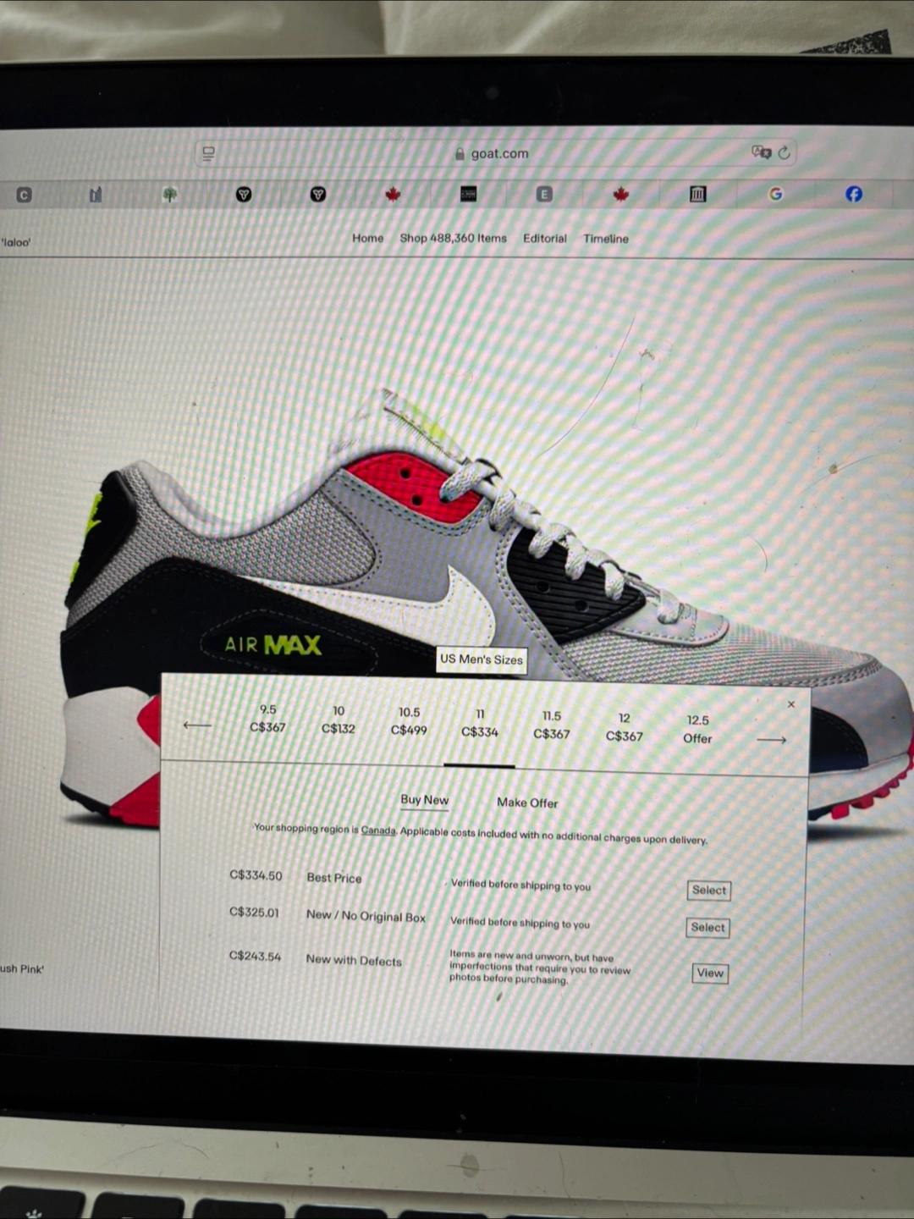Image resolution: width=914 pixels, height=1219 pixels.
Task: Select the New / No Original Box option
Action: pos(708,928)
